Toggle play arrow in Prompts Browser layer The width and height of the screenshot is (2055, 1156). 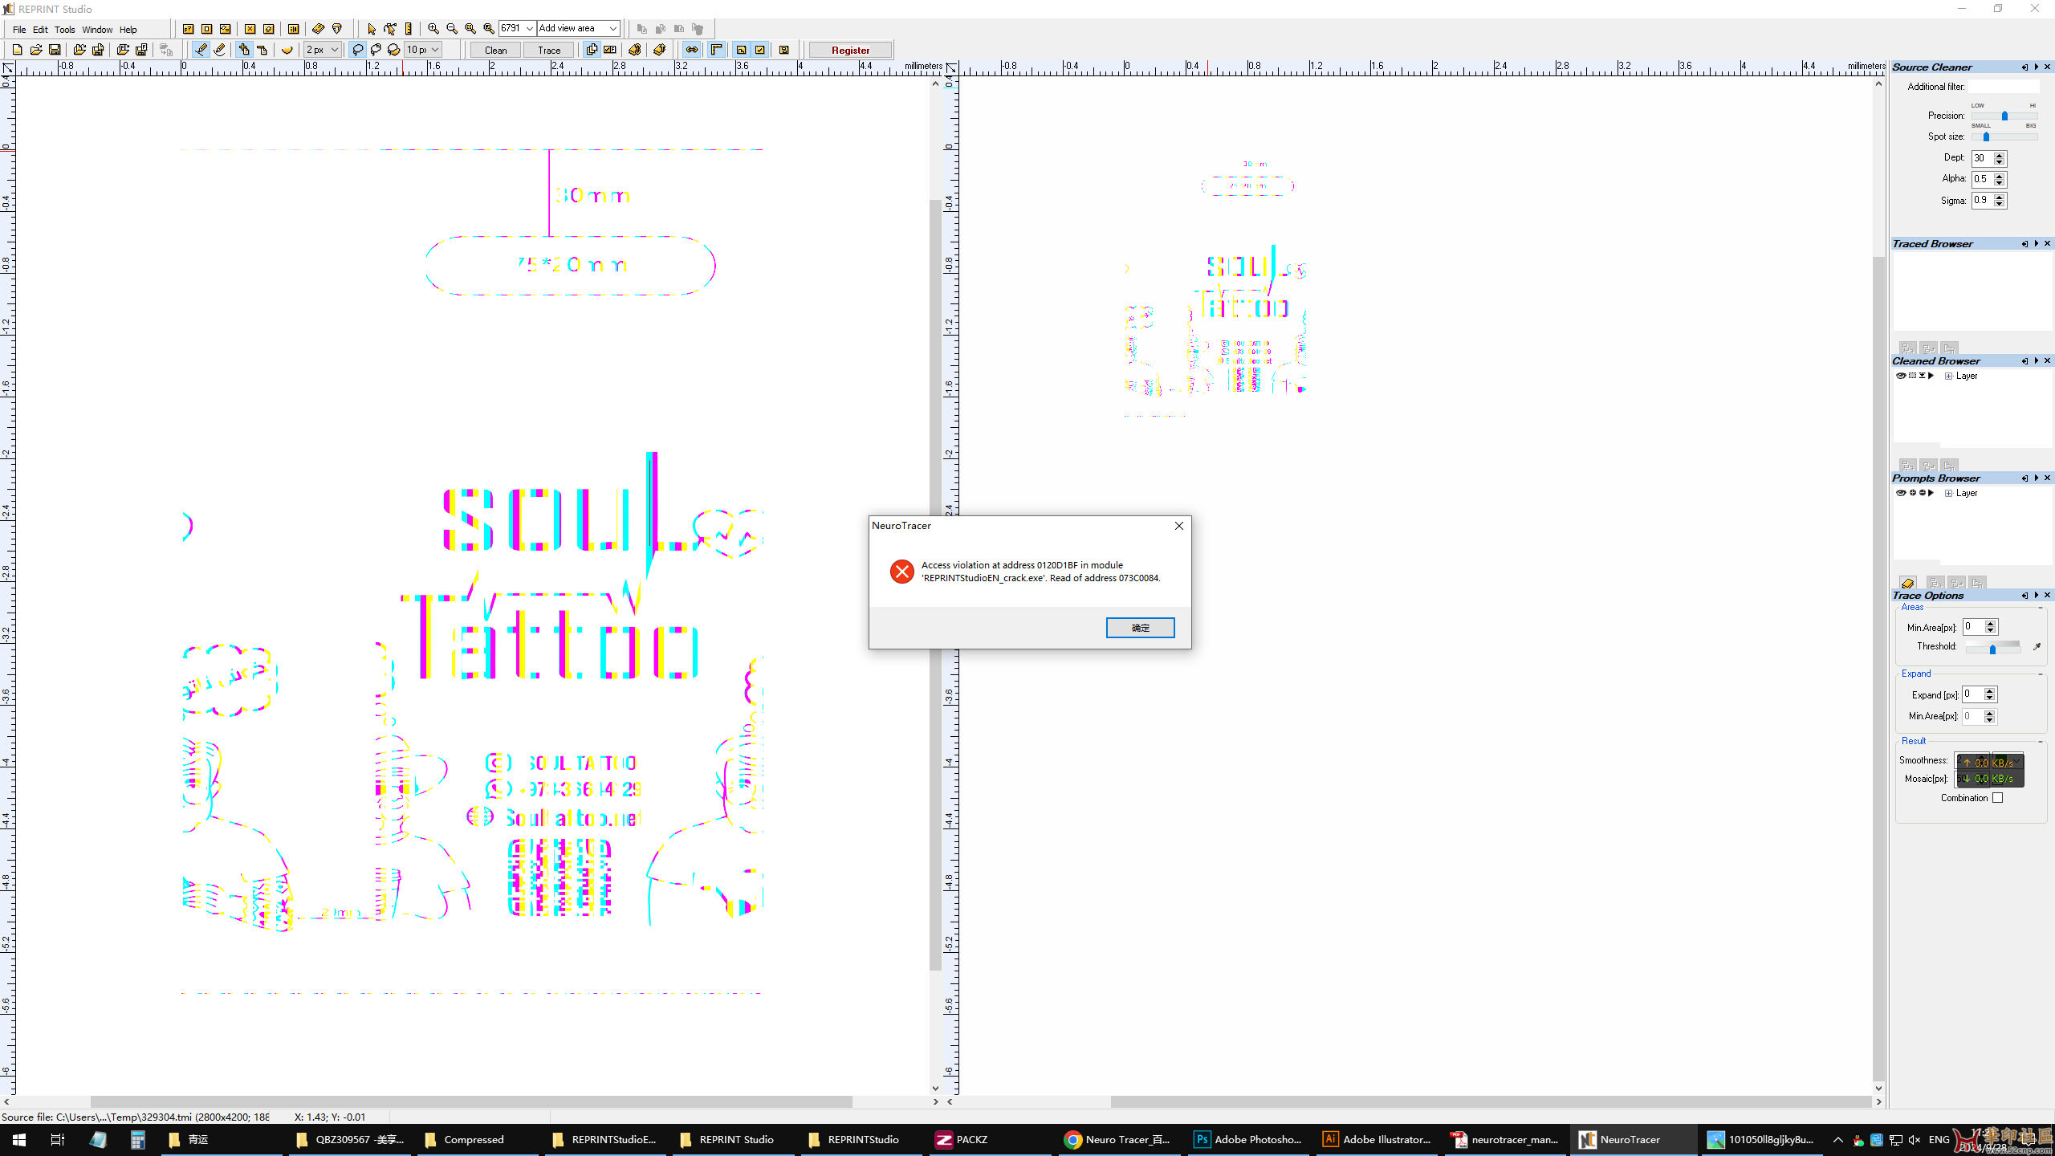pyautogui.click(x=1931, y=493)
